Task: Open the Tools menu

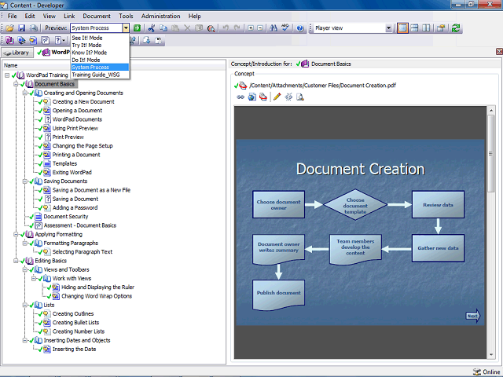Action: pyautogui.click(x=126, y=16)
